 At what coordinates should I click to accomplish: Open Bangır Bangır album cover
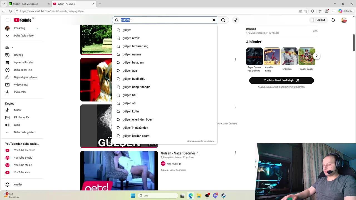[x=307, y=57]
